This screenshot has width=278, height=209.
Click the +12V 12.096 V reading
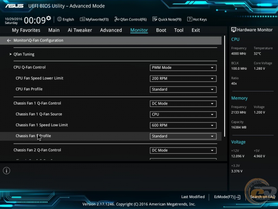(238, 156)
